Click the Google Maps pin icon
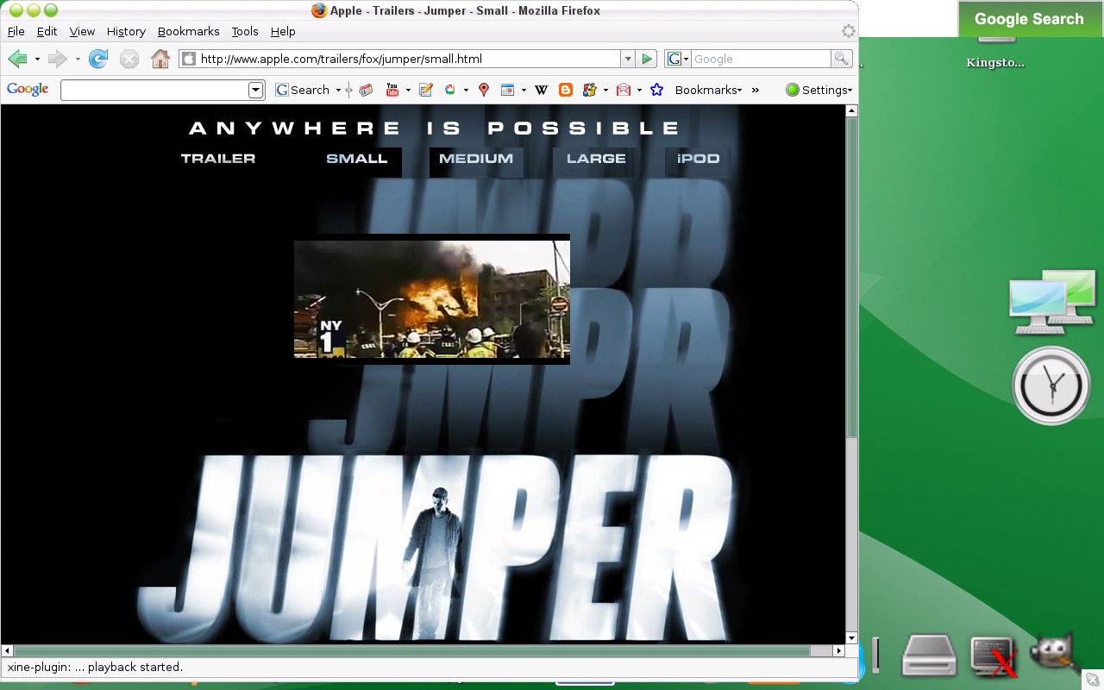This screenshot has height=690, width=1104. (x=484, y=90)
